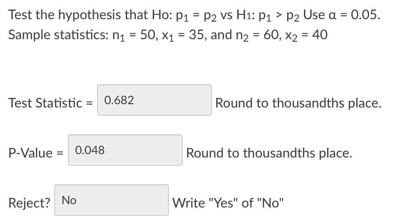Click the n1 = 50 sample size
This screenshot has height=220, width=408.
click(134, 35)
